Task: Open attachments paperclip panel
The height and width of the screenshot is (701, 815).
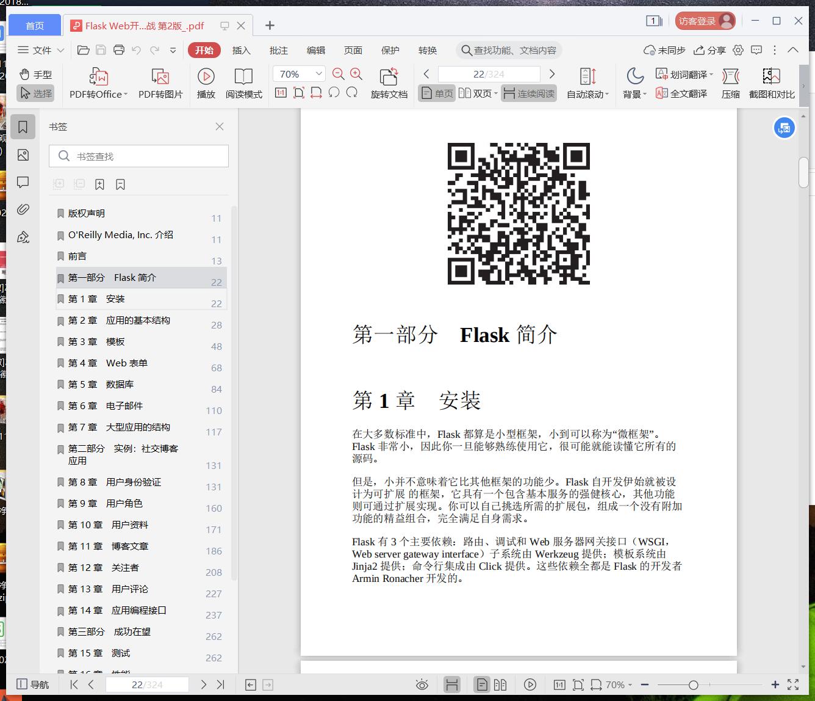Action: 23,209
